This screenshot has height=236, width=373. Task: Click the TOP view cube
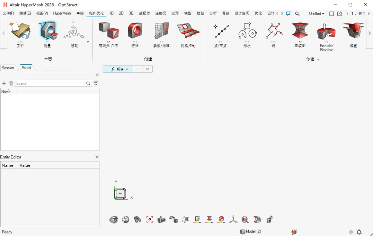click(x=120, y=194)
